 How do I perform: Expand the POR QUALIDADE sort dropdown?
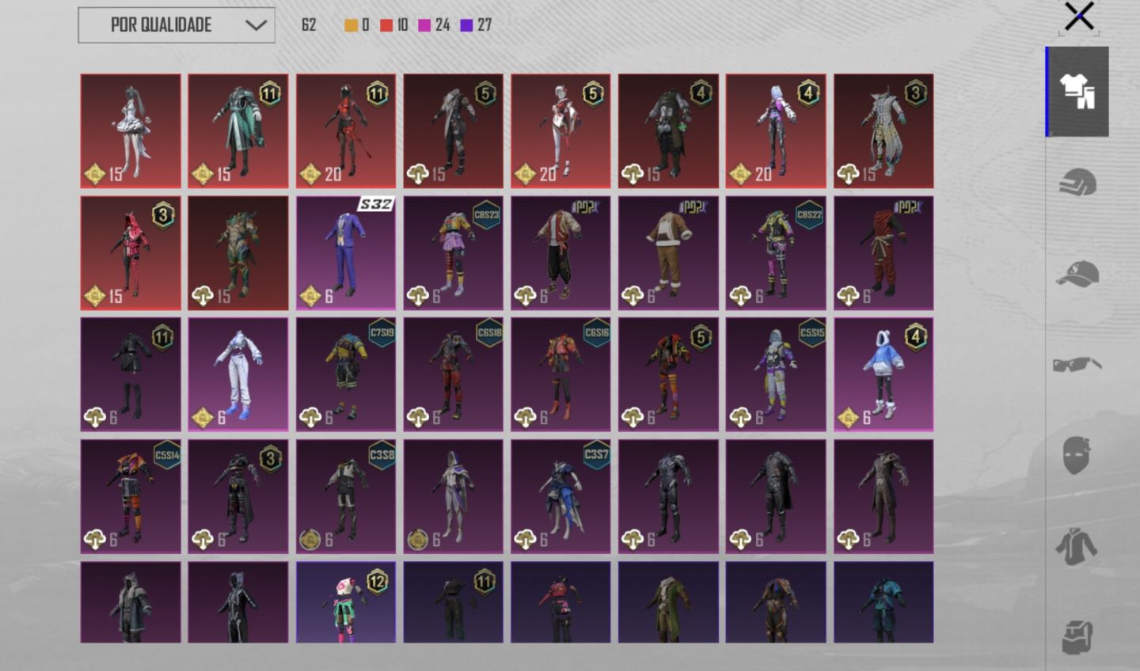pyautogui.click(x=177, y=25)
